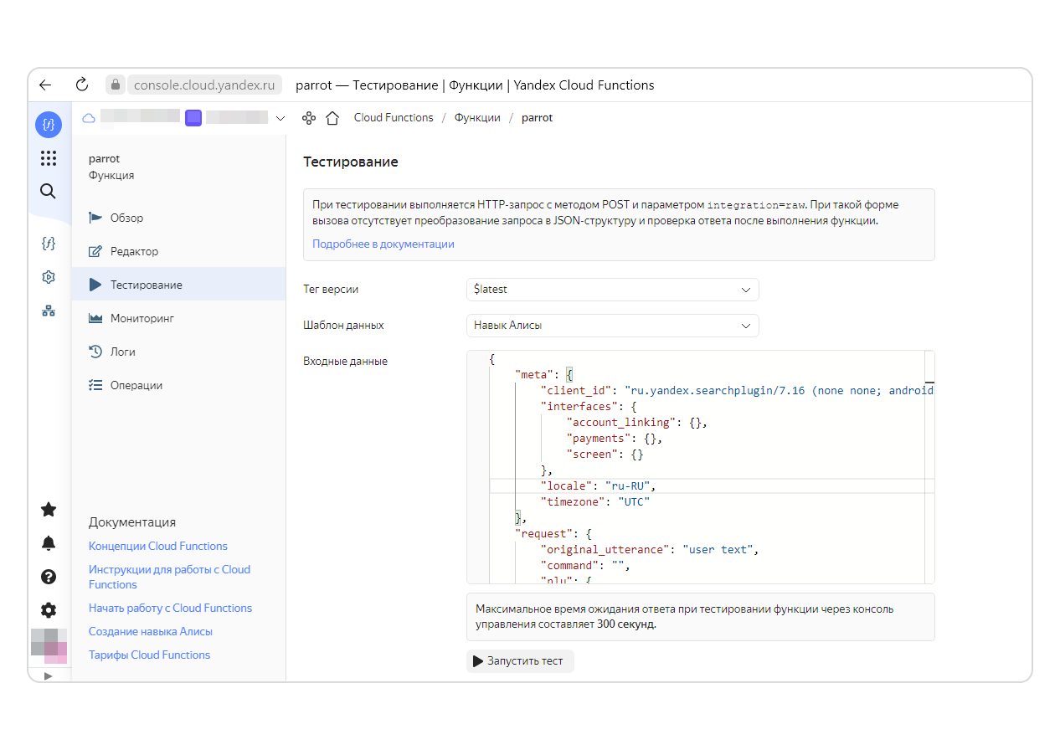Open Cloud Functions breadcrumb
The width and height of the screenshot is (1060, 750).
pyautogui.click(x=394, y=118)
